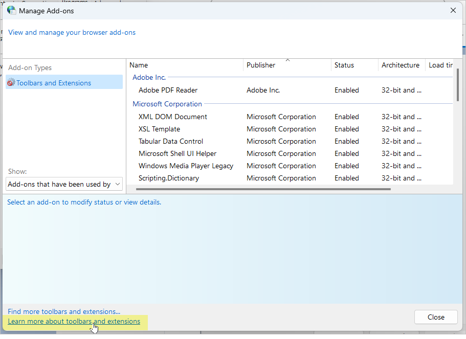Image resolution: width=466 pixels, height=339 pixels.
Task: Select the Tabular Data Control add-on
Action: (171, 141)
